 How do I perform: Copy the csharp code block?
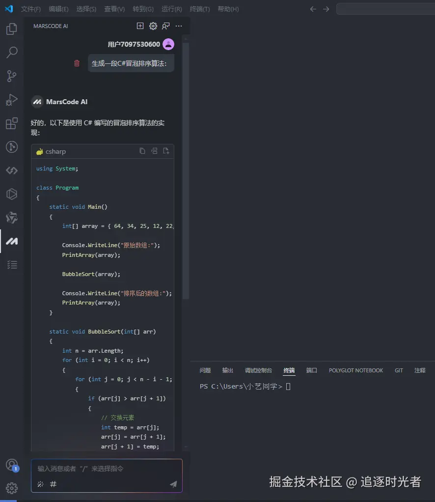(142, 151)
